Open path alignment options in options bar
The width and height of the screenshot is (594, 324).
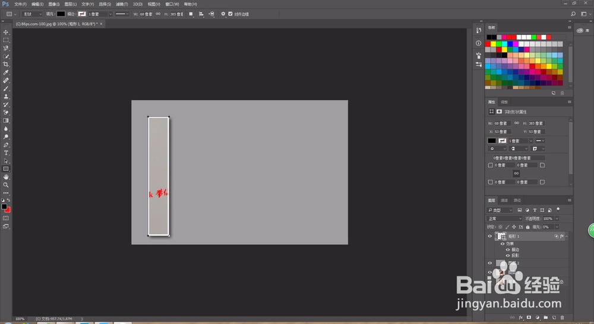pyautogui.click(x=201, y=14)
